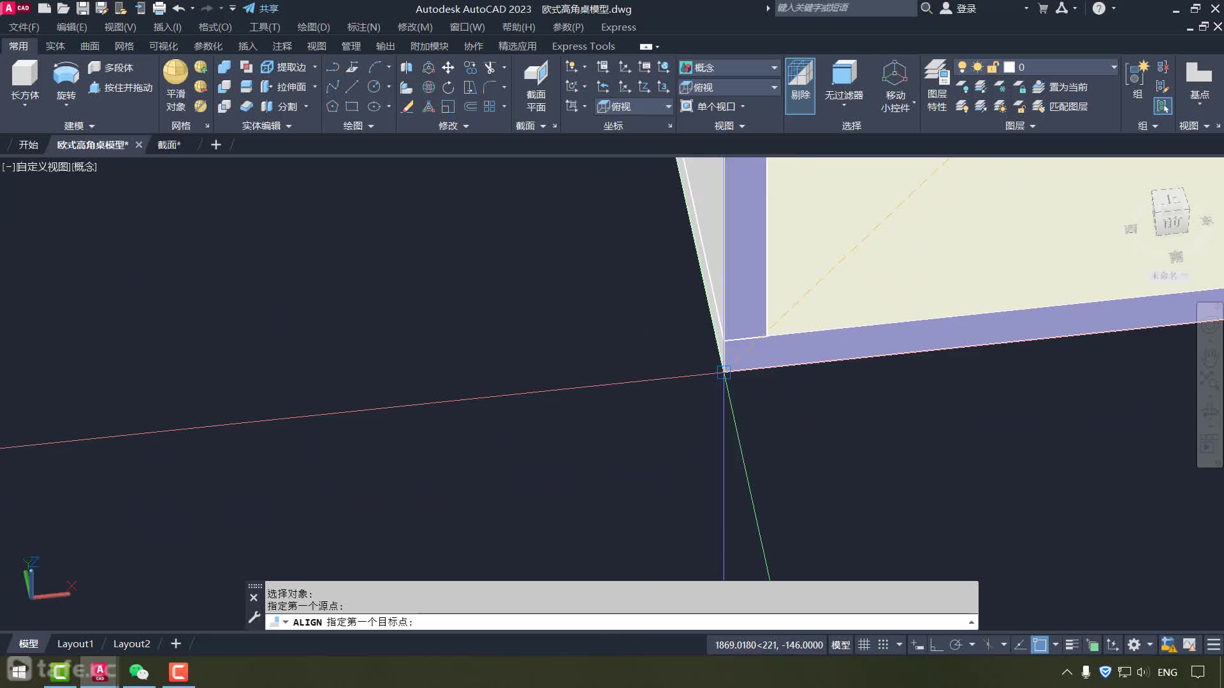Expand the 绘图 panel flyout
This screenshot has width=1224, height=688.
pyautogui.click(x=358, y=126)
